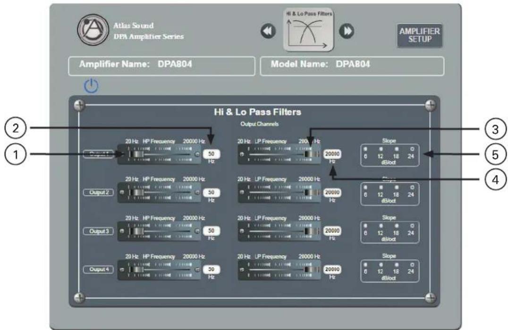Click Output 2 LP Frequency slider handle
Viewport: 508px width, 330px height.
[x=311, y=192]
